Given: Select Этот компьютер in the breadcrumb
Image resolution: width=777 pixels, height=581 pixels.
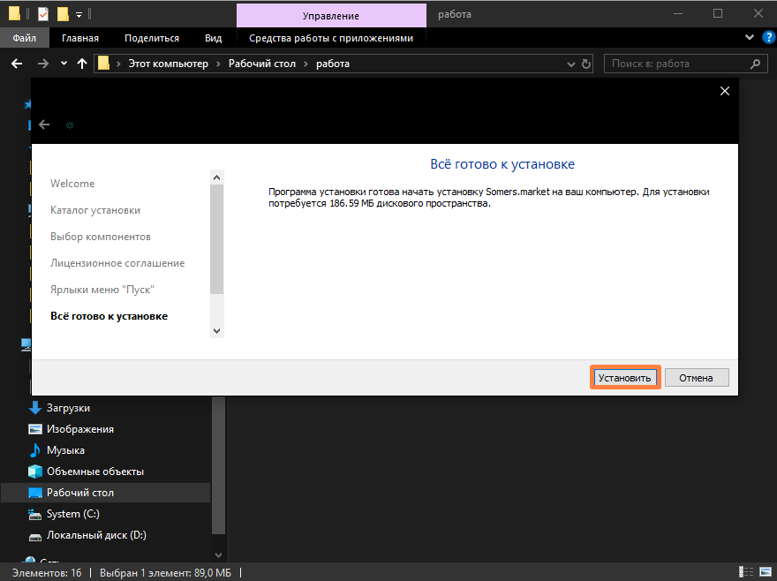Looking at the screenshot, I should click(x=169, y=64).
